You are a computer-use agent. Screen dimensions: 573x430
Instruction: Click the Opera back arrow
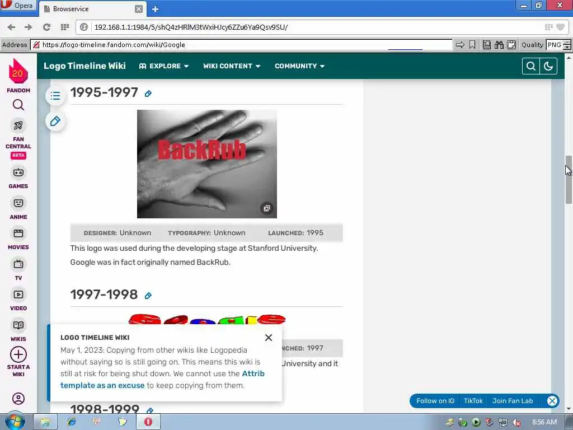click(x=11, y=27)
